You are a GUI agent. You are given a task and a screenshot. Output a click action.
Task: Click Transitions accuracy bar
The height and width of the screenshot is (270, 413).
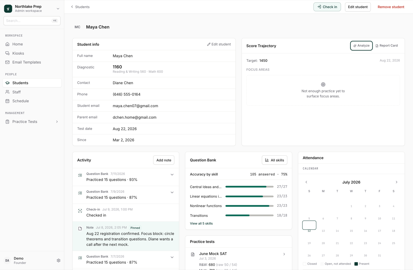point(249,215)
